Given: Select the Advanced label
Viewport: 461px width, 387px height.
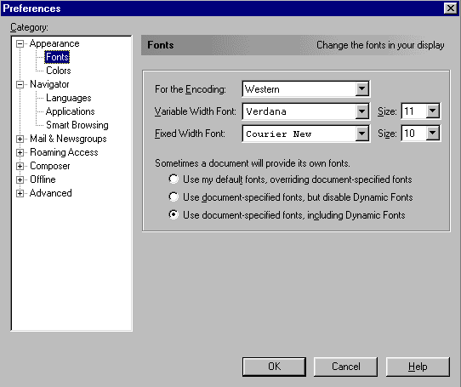Looking at the screenshot, I should [x=50, y=193].
